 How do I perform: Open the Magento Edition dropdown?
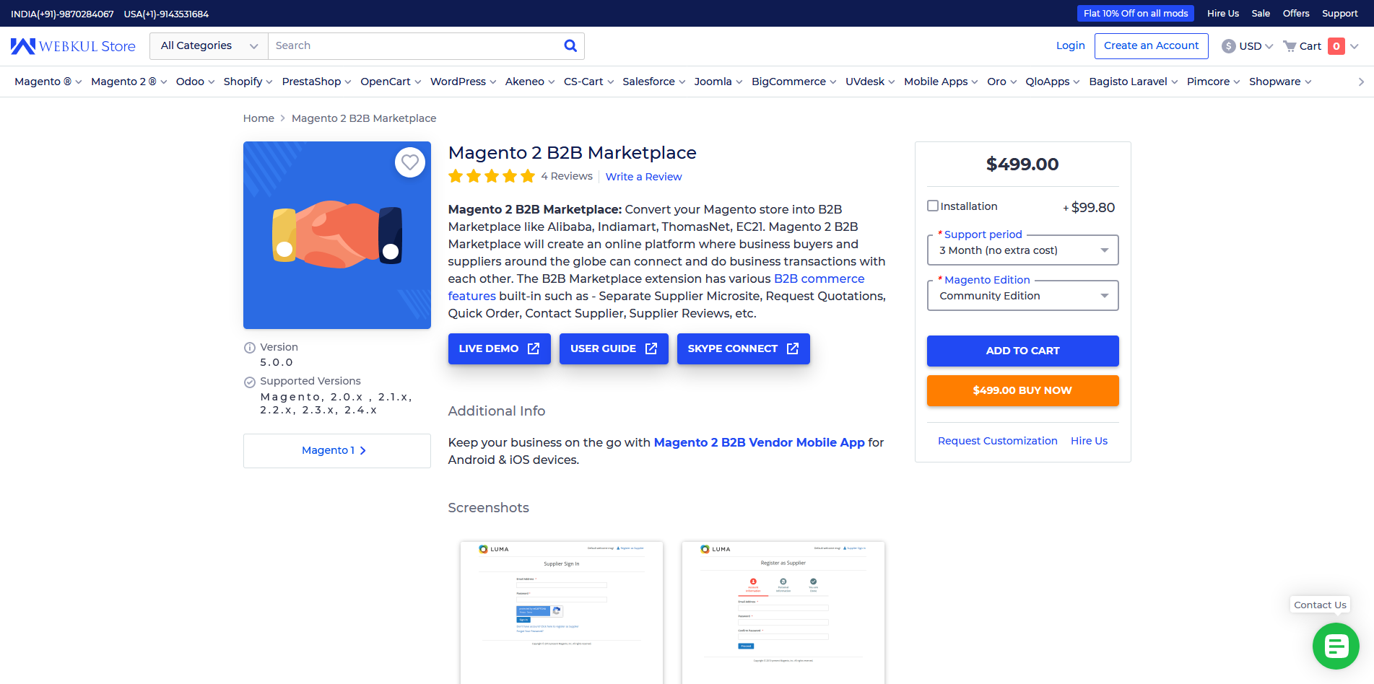pos(1022,296)
